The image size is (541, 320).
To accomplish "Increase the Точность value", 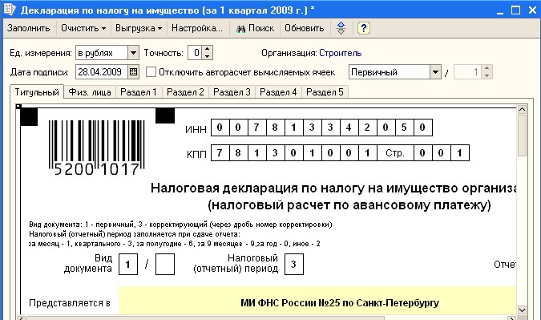I will pyautogui.click(x=207, y=50).
